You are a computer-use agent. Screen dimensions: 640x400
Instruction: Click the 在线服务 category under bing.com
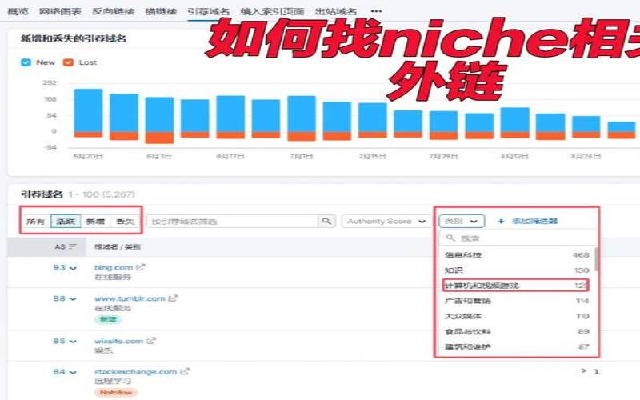[x=113, y=277]
